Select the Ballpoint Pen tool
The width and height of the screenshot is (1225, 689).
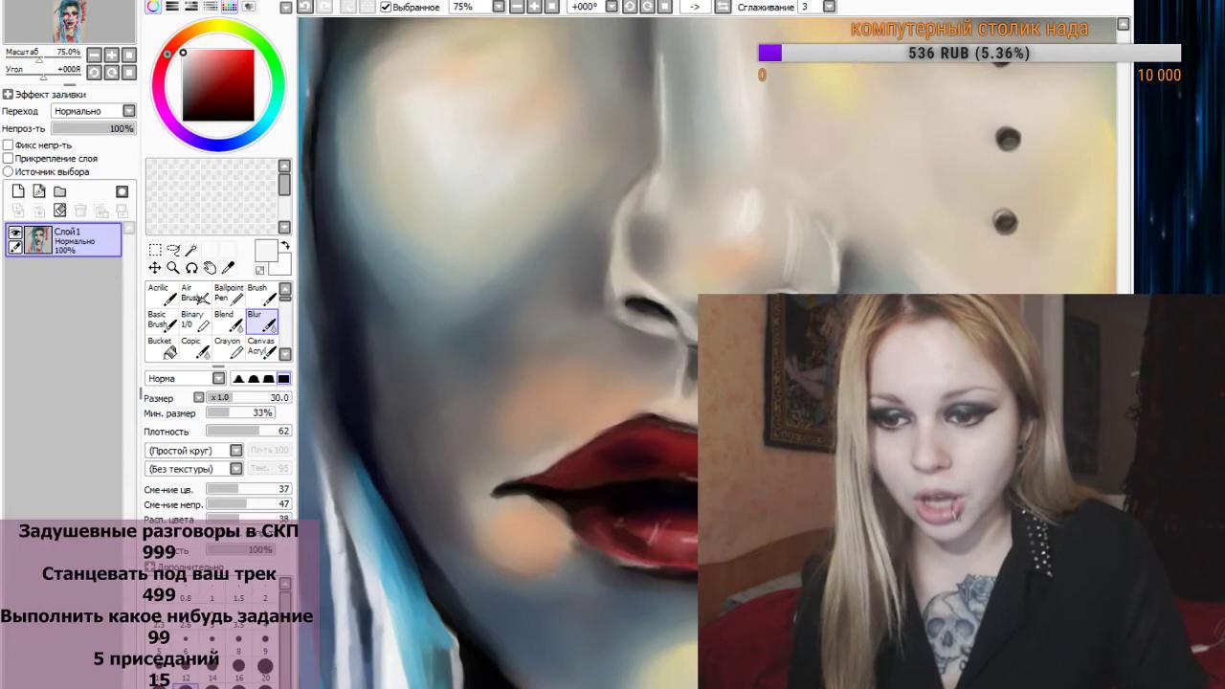(x=230, y=294)
